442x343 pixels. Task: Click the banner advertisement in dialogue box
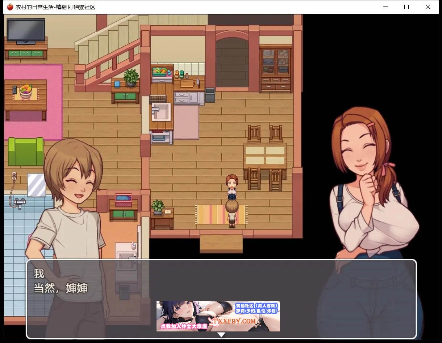(x=218, y=316)
